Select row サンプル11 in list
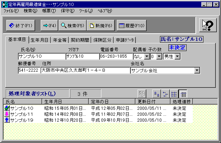221x143 pixels. [98, 114]
